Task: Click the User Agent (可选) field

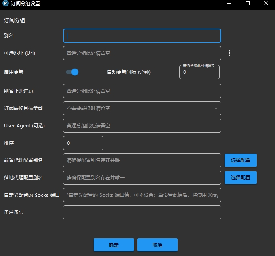Action: 142,125
